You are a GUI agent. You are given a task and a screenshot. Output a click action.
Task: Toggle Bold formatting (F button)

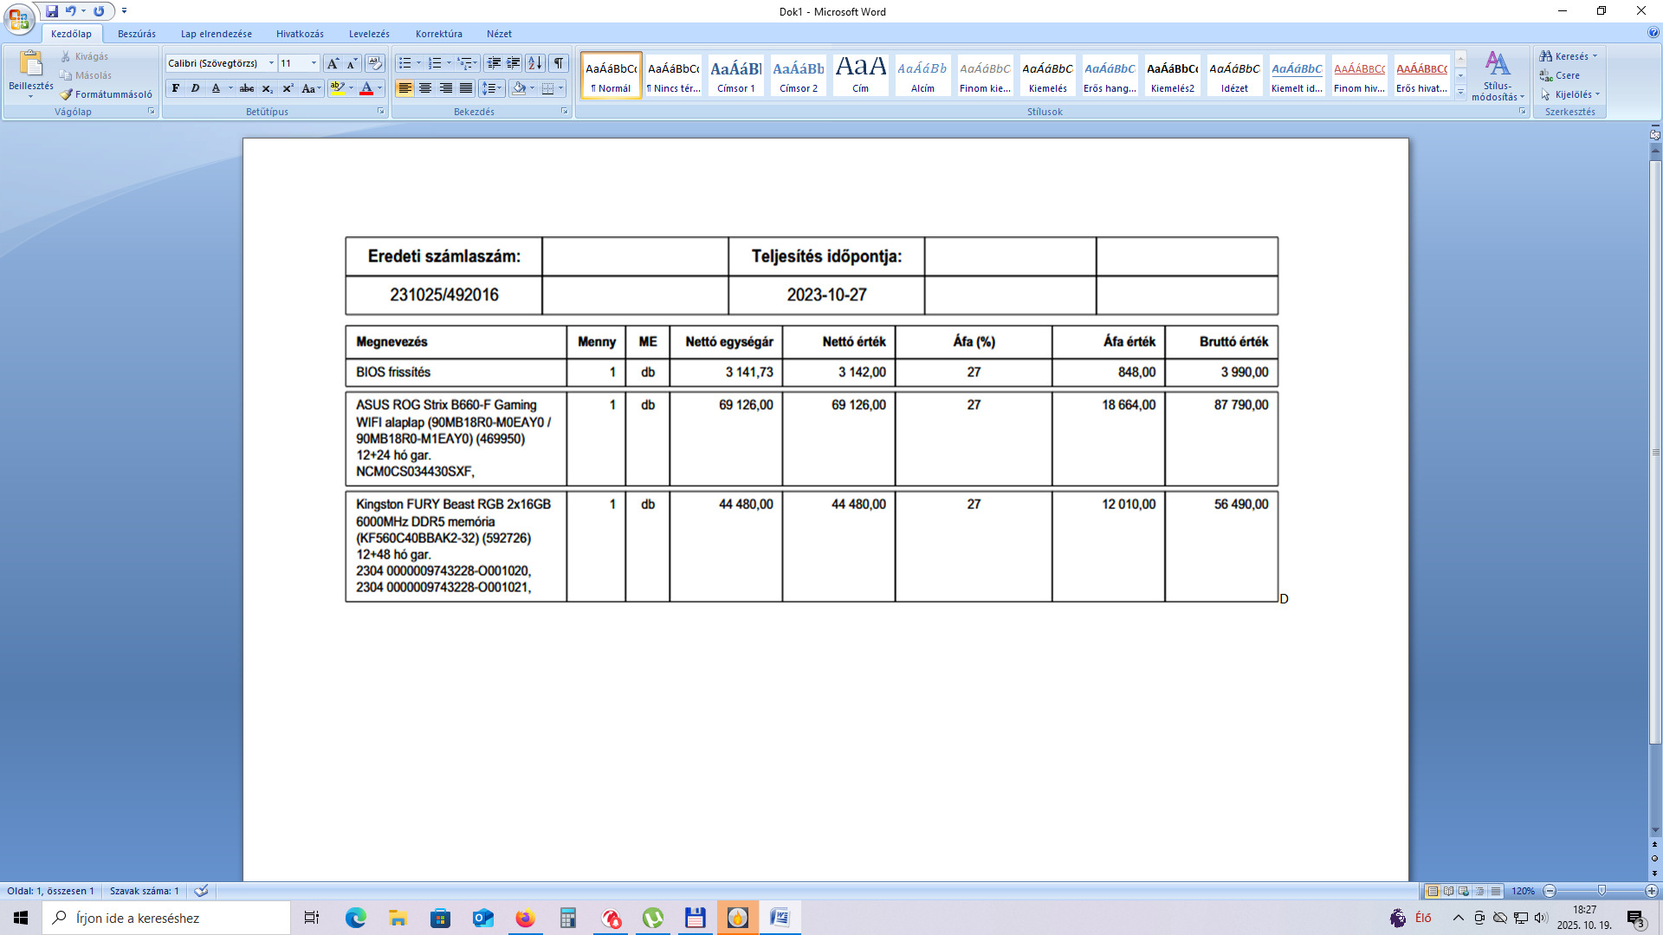coord(176,88)
